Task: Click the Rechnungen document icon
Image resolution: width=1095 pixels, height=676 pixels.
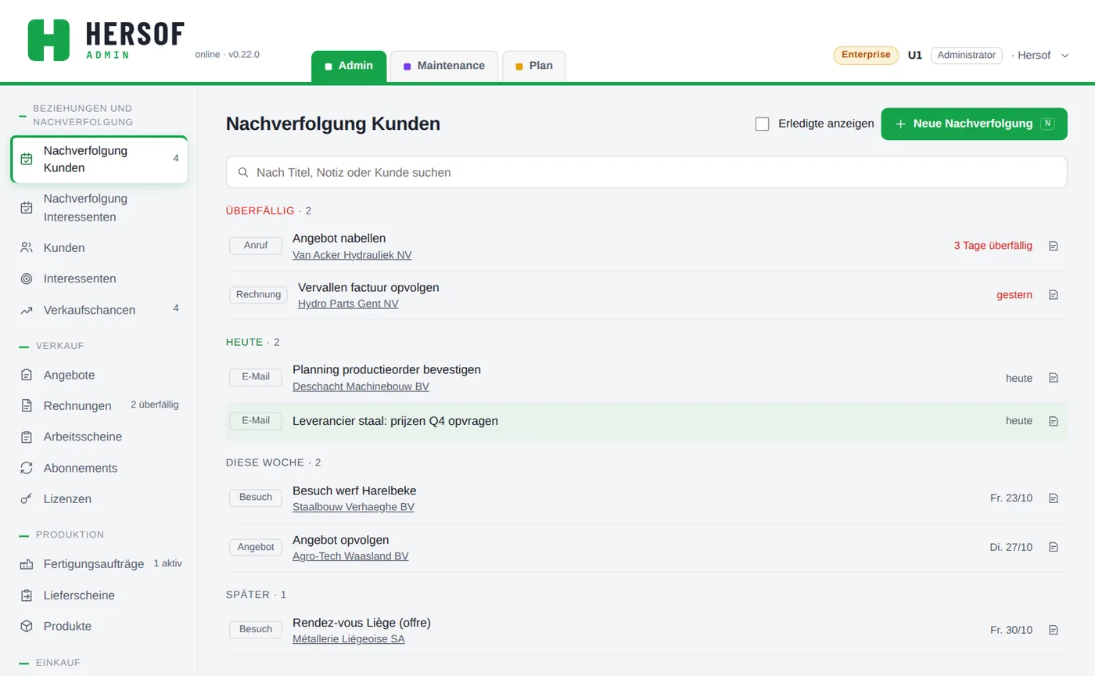Action: pyautogui.click(x=27, y=405)
